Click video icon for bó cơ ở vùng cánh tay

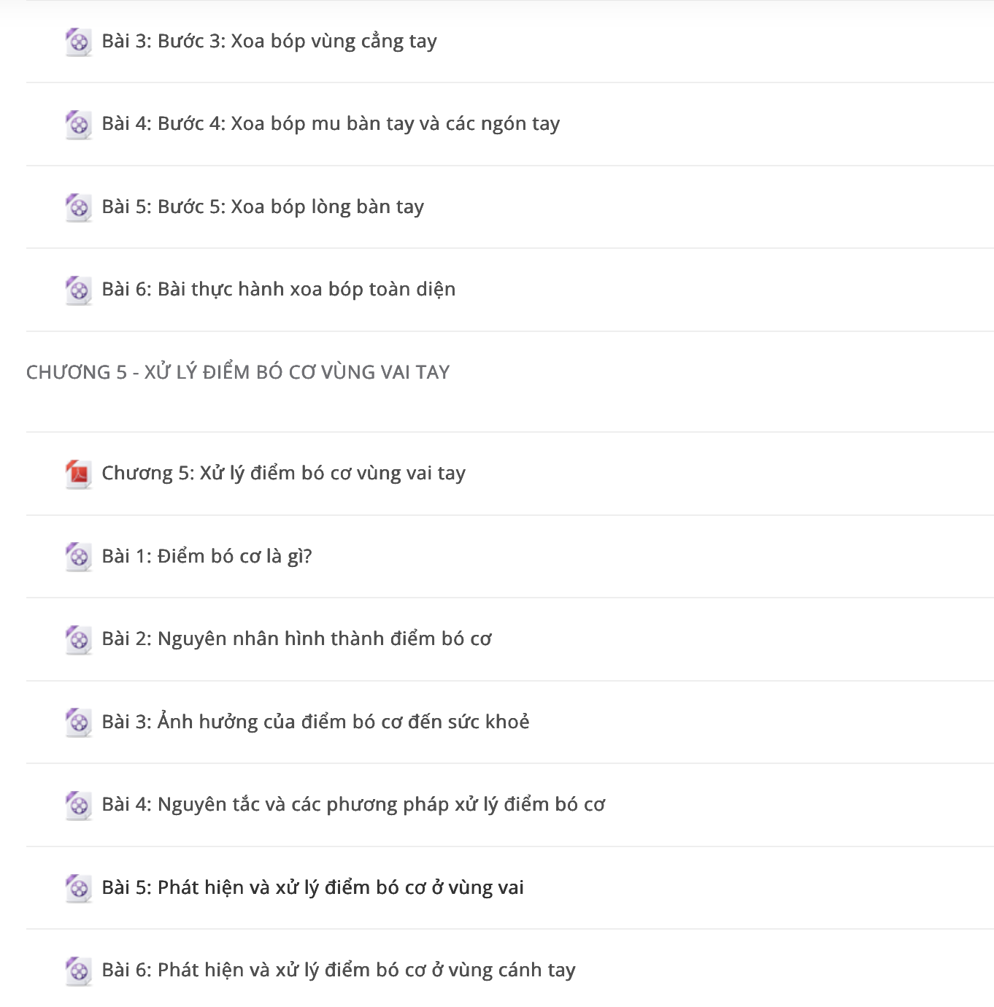pyautogui.click(x=78, y=971)
